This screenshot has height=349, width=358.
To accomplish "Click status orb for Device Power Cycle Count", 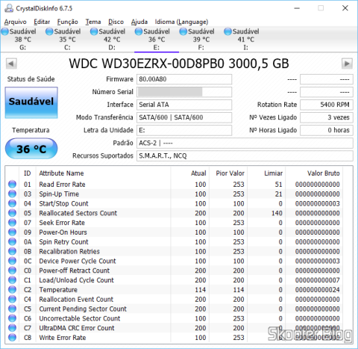I will (12, 261).
